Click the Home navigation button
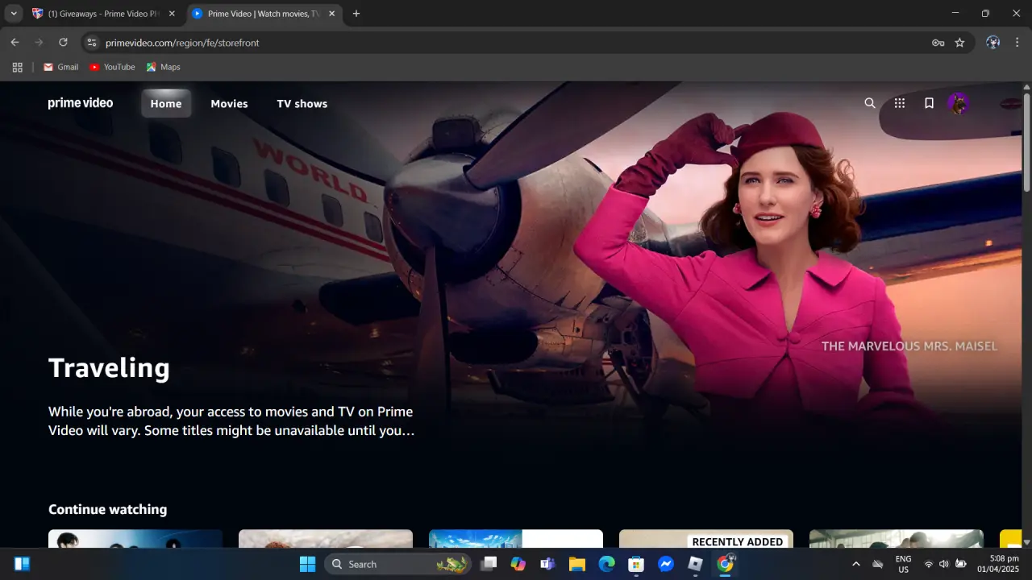Screen dimensions: 1032x580 point(166,103)
